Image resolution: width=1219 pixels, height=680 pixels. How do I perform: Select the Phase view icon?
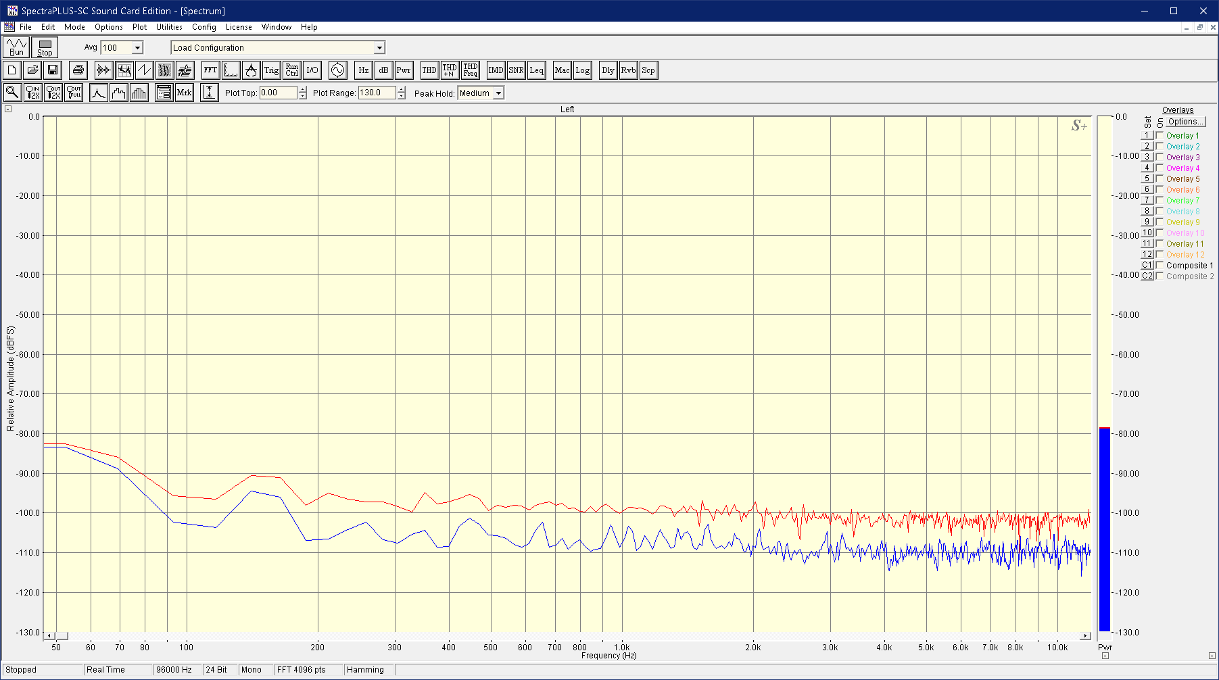[x=144, y=70]
